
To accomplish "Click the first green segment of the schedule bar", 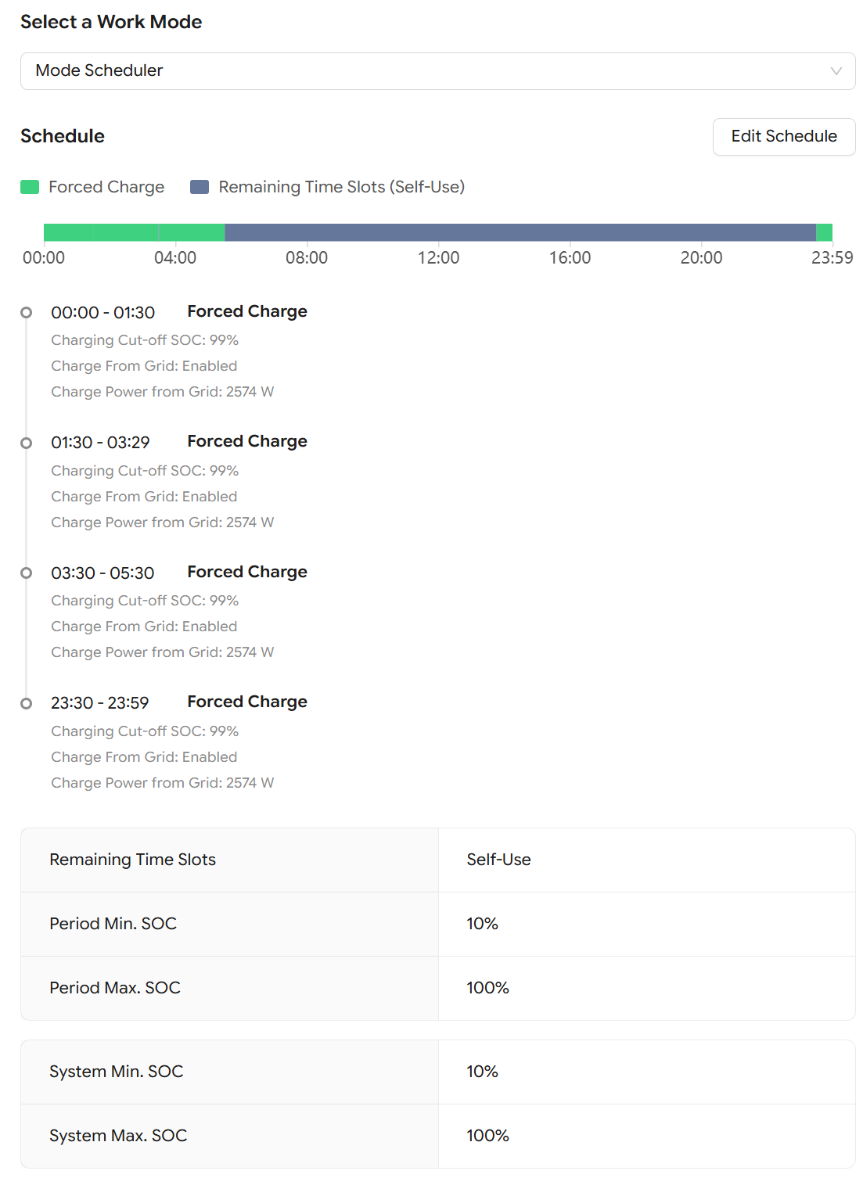I will click(101, 232).
